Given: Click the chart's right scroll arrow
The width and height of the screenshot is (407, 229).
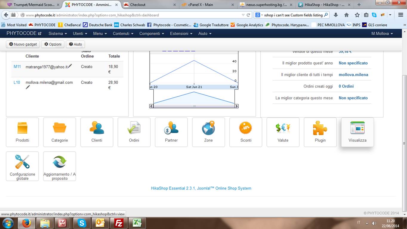Looking at the screenshot, I should point(237,106).
